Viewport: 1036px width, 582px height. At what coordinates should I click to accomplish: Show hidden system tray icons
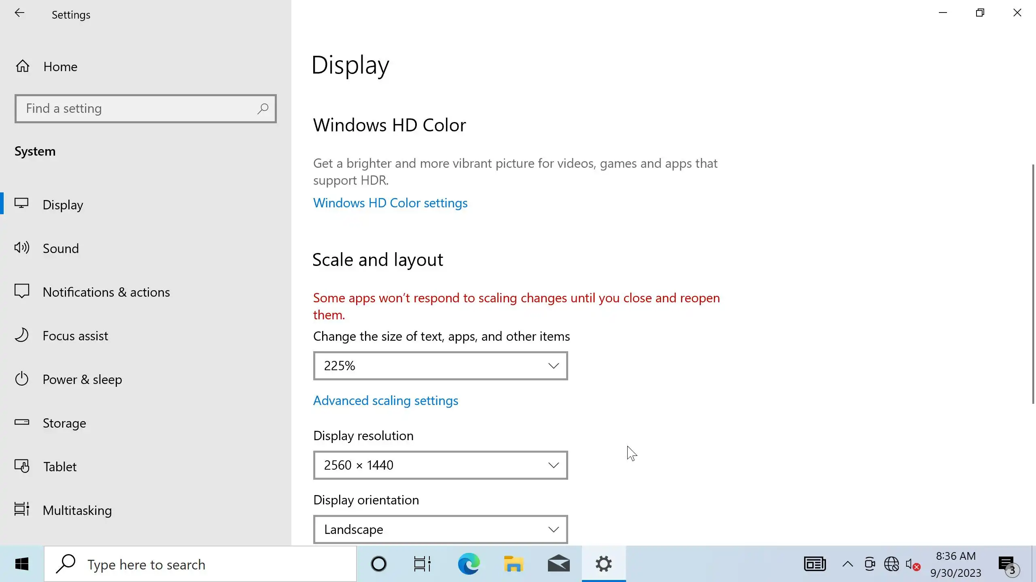click(847, 564)
